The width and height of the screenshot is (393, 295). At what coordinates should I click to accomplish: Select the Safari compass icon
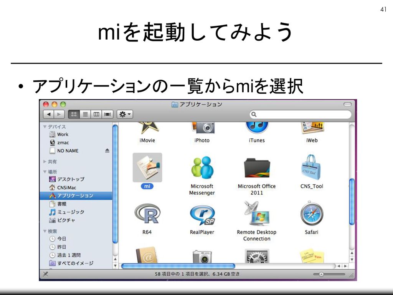pyautogui.click(x=312, y=214)
